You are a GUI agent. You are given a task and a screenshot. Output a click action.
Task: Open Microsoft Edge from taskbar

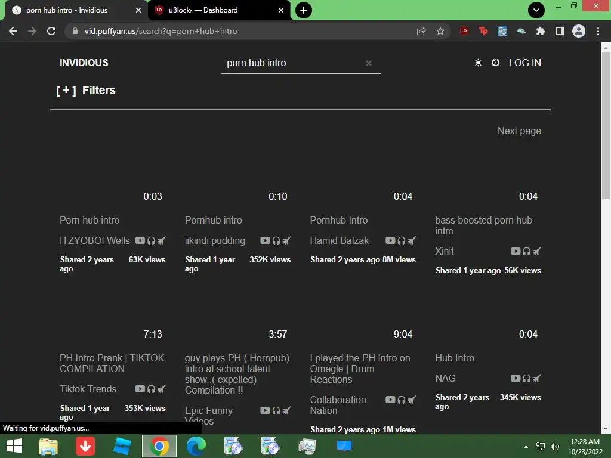[196, 446]
